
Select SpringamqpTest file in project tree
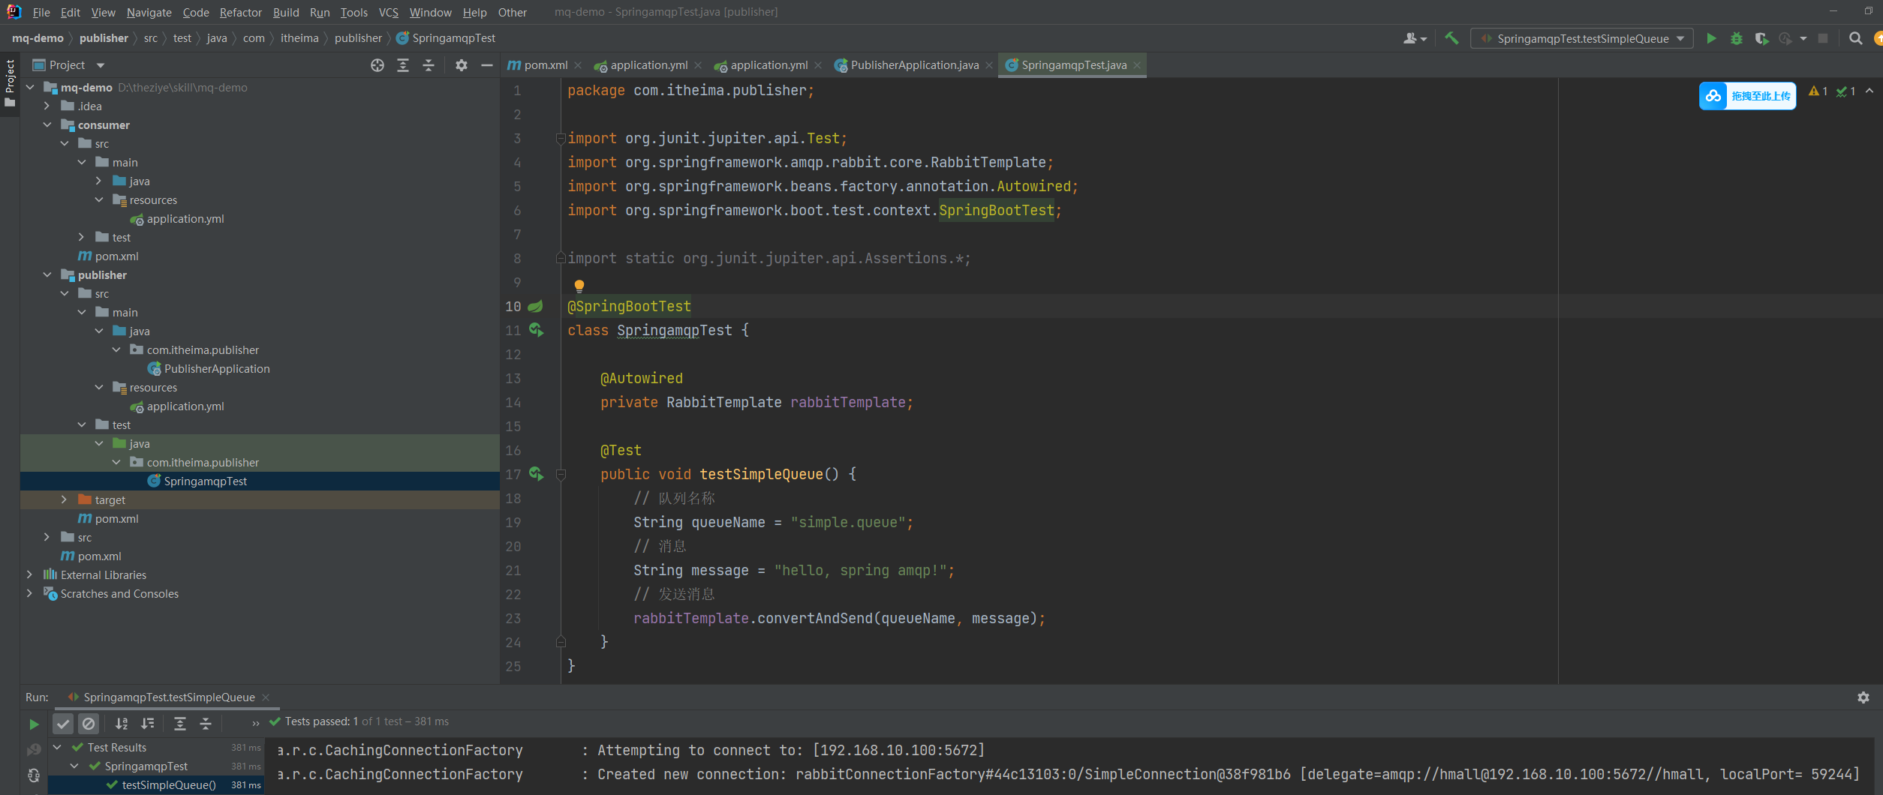205,481
